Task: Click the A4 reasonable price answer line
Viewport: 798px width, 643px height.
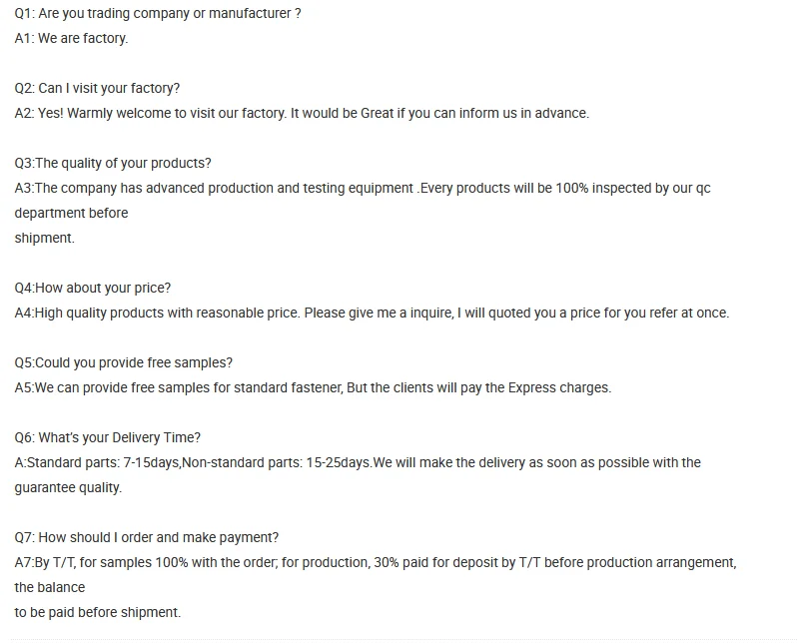Action: pos(372,313)
